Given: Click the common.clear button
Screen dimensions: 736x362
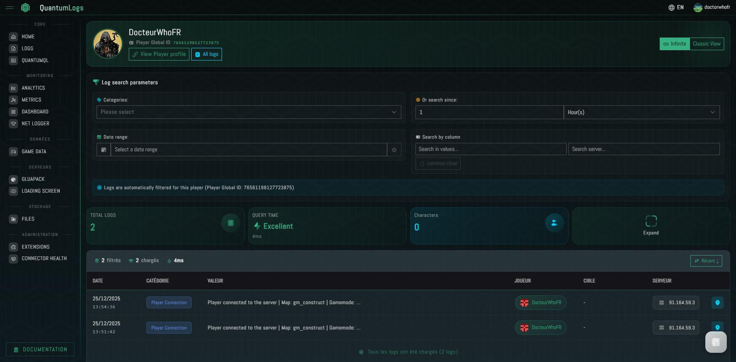Looking at the screenshot, I should point(438,164).
